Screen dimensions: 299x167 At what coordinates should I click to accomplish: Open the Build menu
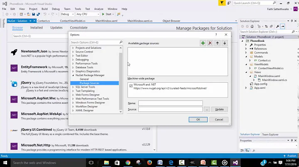pyautogui.click(x=44, y=9)
